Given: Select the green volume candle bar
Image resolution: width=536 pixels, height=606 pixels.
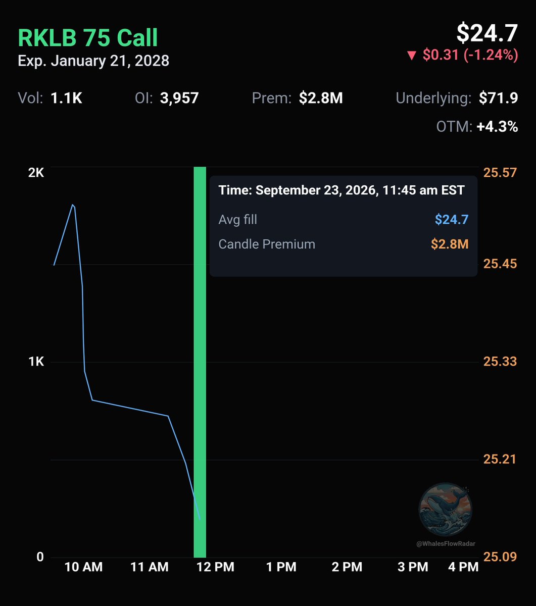Looking at the screenshot, I should 200,362.
